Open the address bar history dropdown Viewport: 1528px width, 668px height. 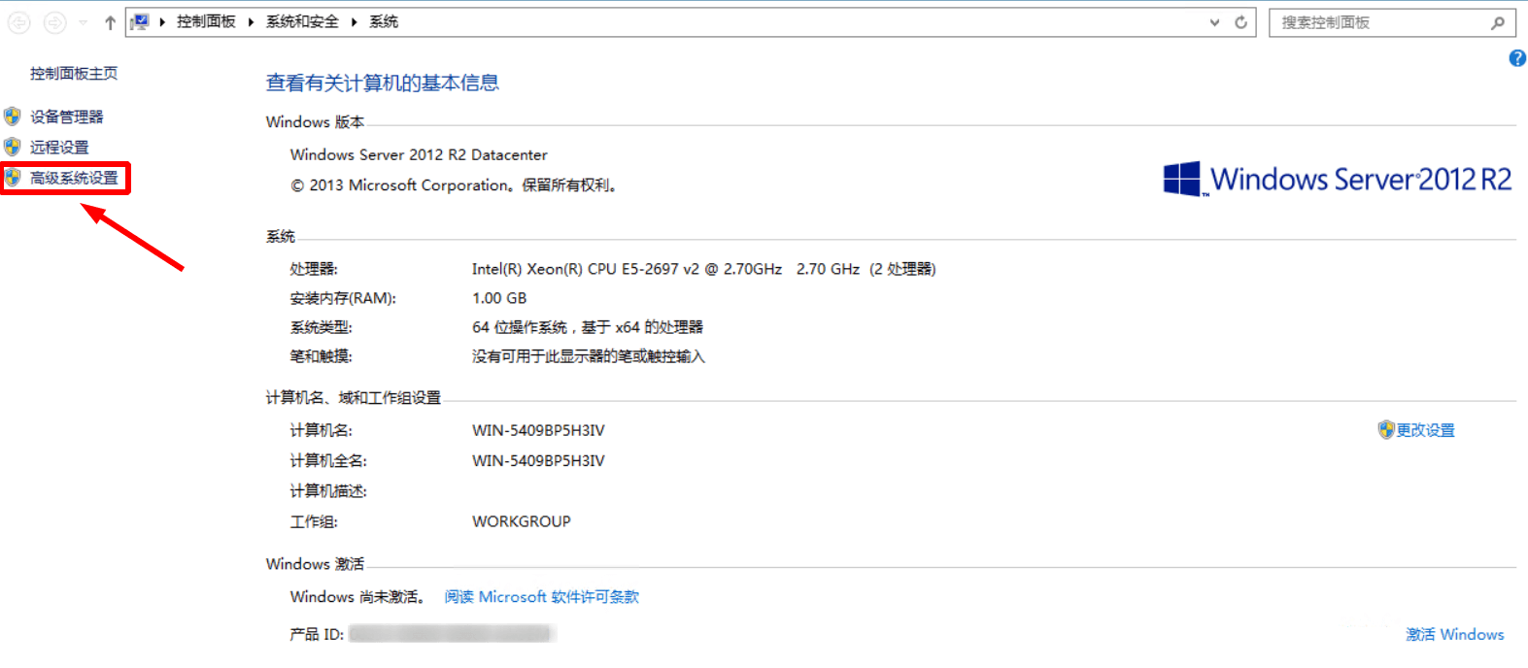click(1214, 22)
